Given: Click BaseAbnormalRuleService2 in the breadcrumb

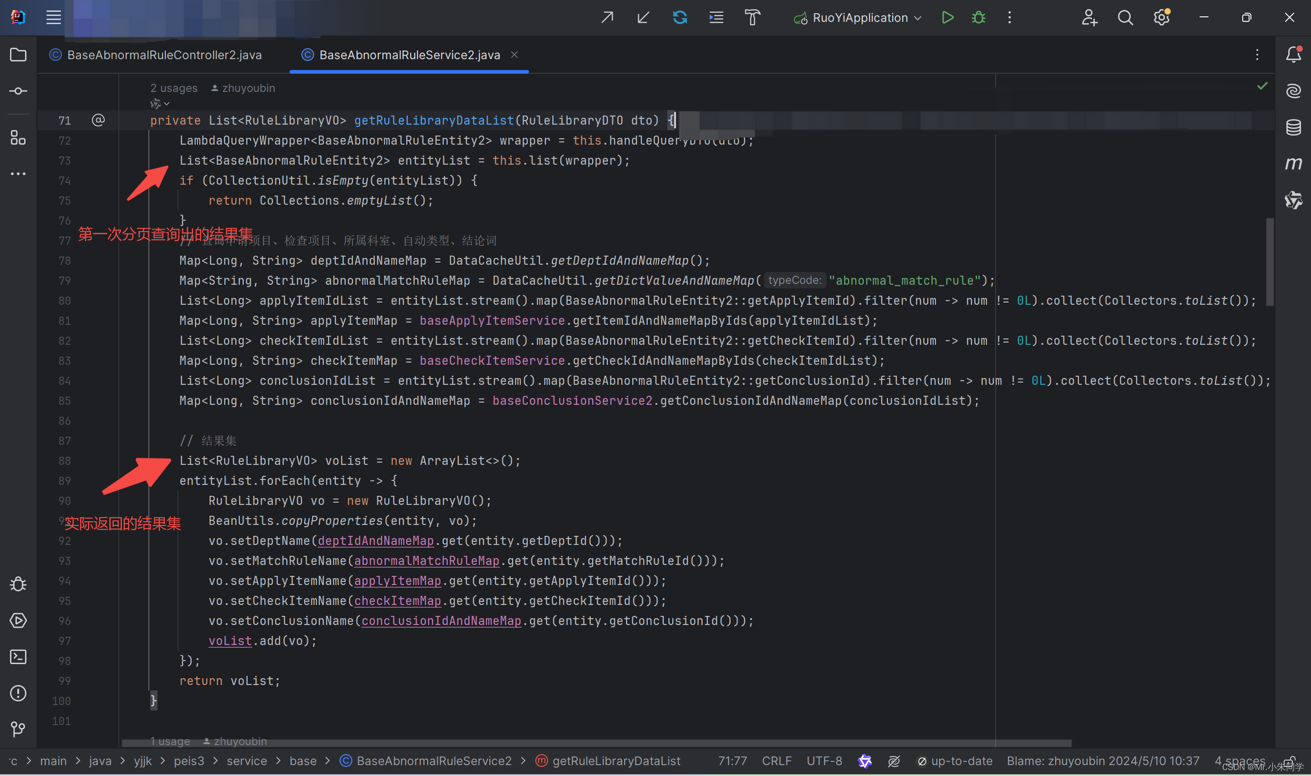Looking at the screenshot, I should (433, 761).
